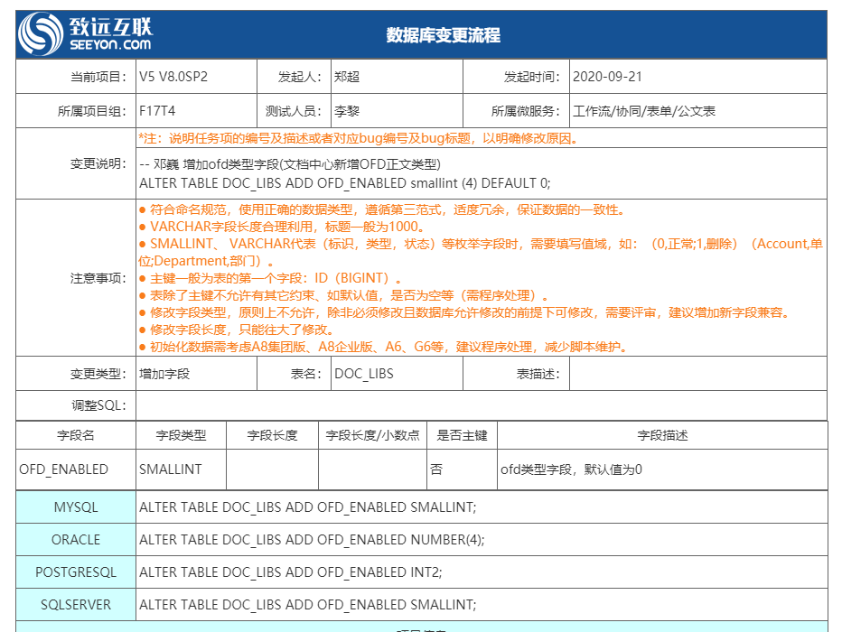Click the Seeyon logo in the header
Viewport: 842px width, 632px height.
85,34
